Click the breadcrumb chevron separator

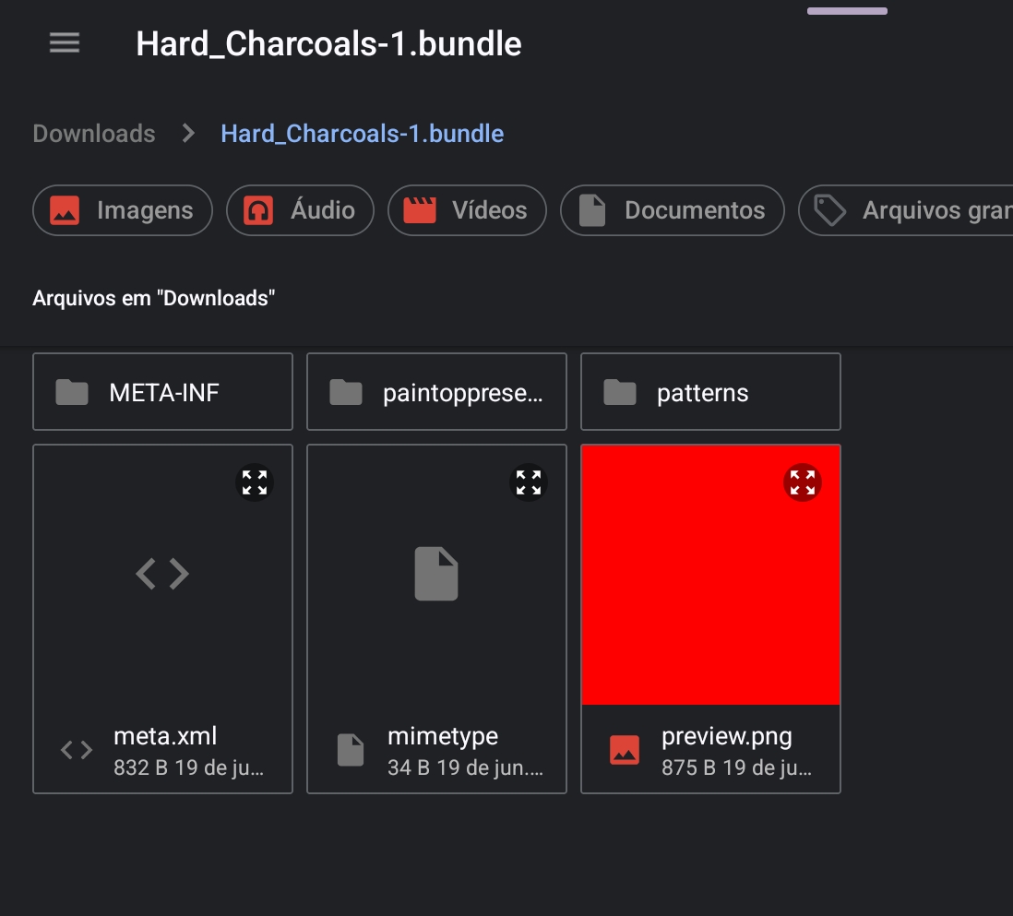click(x=188, y=133)
